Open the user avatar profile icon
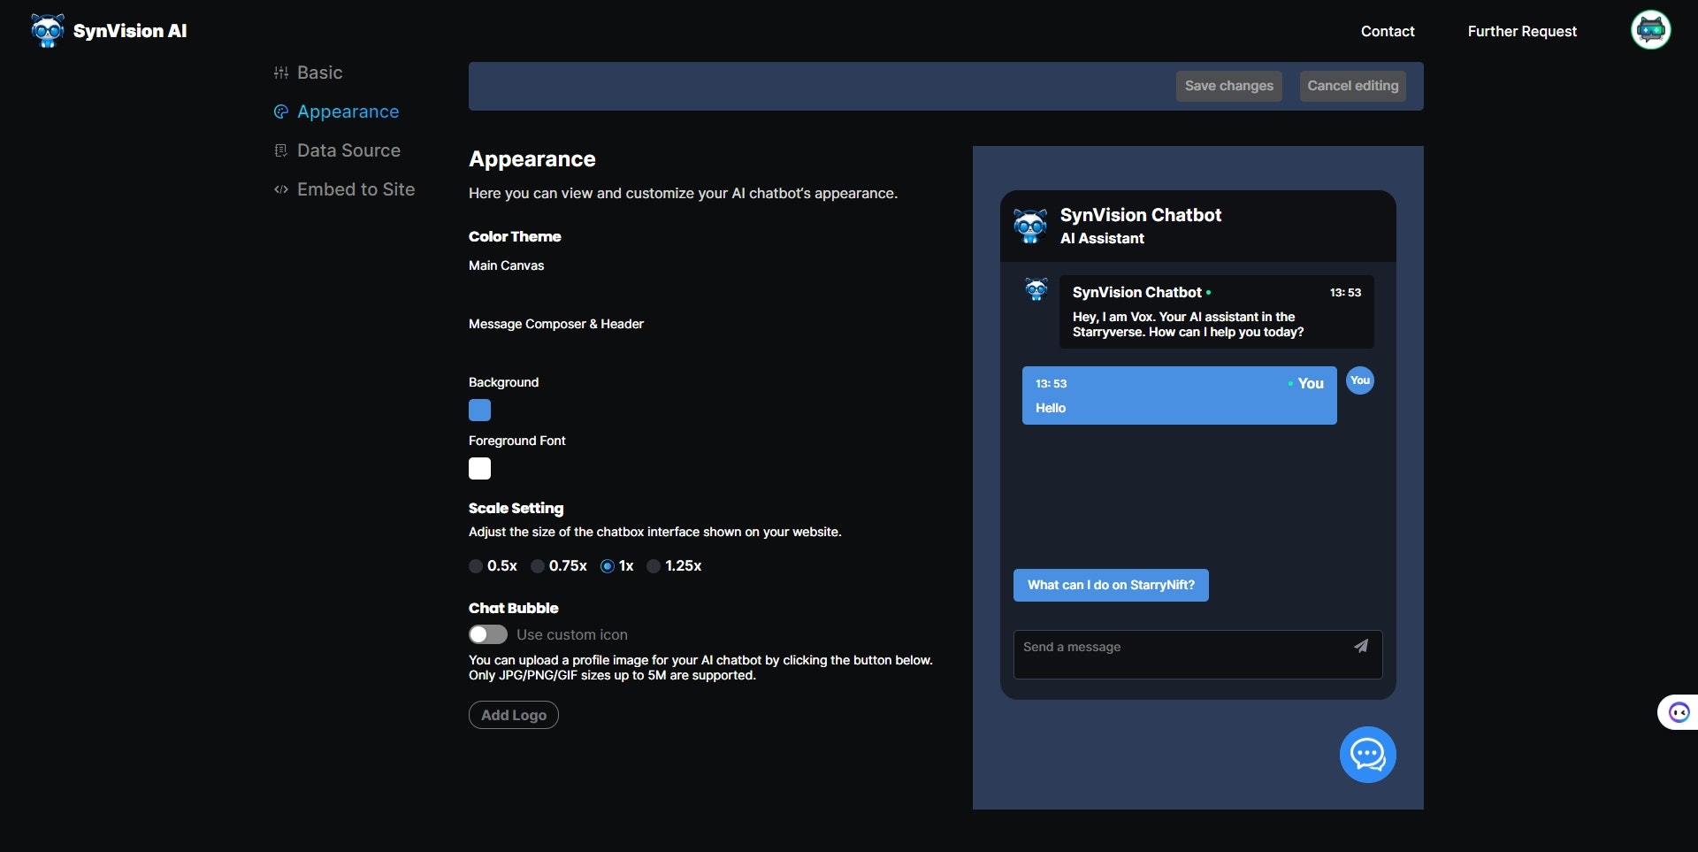 [1650, 30]
